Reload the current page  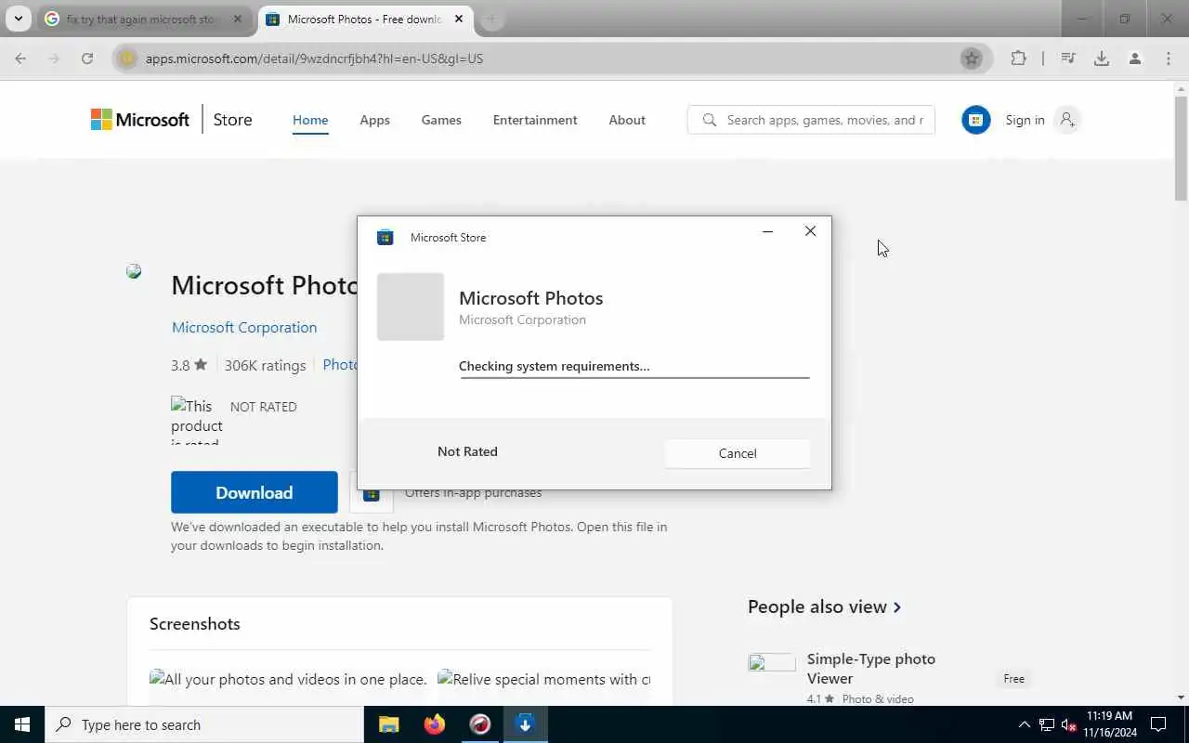click(x=87, y=59)
